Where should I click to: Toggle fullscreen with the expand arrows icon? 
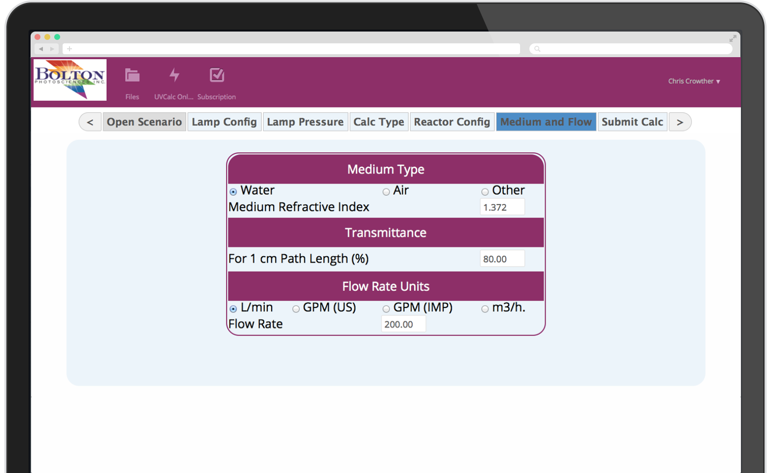pos(733,38)
